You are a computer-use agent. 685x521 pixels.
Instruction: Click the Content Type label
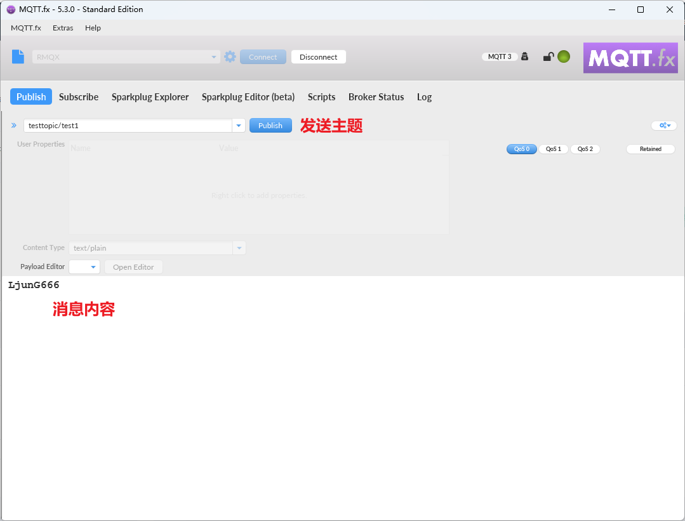(x=44, y=247)
